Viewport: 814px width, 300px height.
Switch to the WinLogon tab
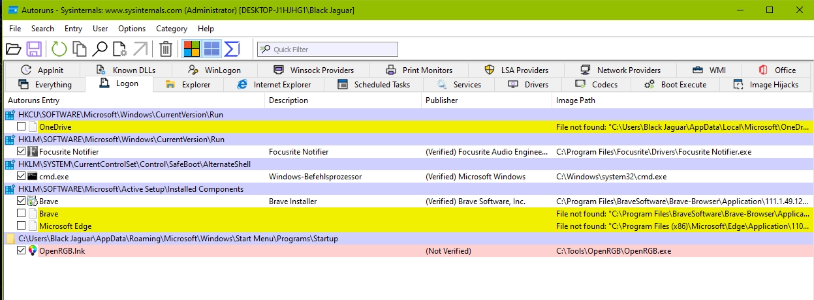click(x=215, y=70)
